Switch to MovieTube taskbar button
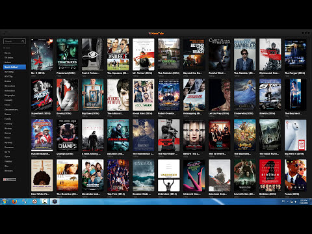 55,201
